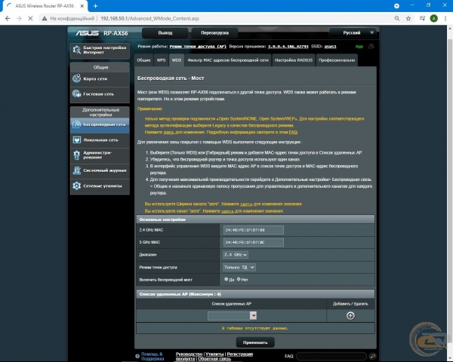Click FAQ link in yellow note
Screen dimensions: 453x362
(x=293, y=132)
